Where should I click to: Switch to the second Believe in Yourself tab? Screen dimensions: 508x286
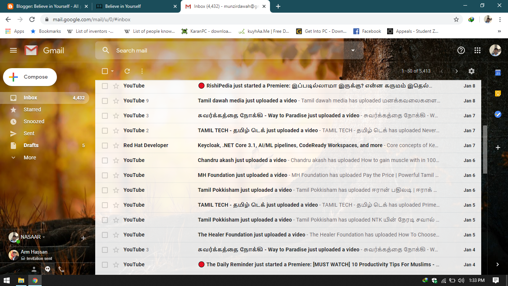pyautogui.click(x=136, y=6)
